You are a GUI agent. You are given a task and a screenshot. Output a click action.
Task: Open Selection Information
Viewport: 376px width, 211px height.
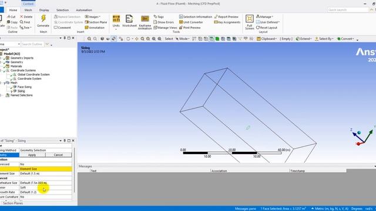tap(196, 17)
